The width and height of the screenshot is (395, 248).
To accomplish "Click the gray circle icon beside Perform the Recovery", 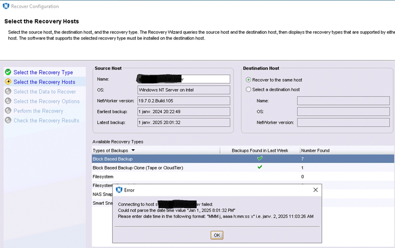I will pyautogui.click(x=8, y=111).
